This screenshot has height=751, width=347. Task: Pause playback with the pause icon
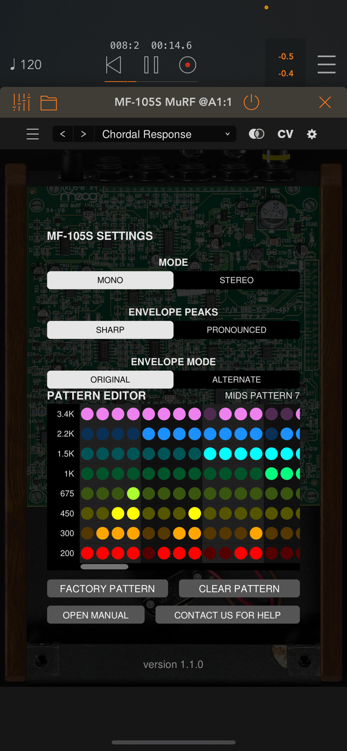(x=151, y=65)
